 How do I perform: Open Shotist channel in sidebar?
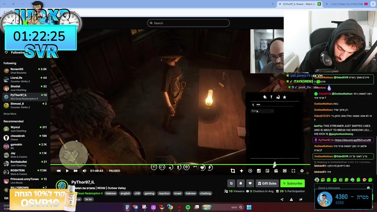25,88
